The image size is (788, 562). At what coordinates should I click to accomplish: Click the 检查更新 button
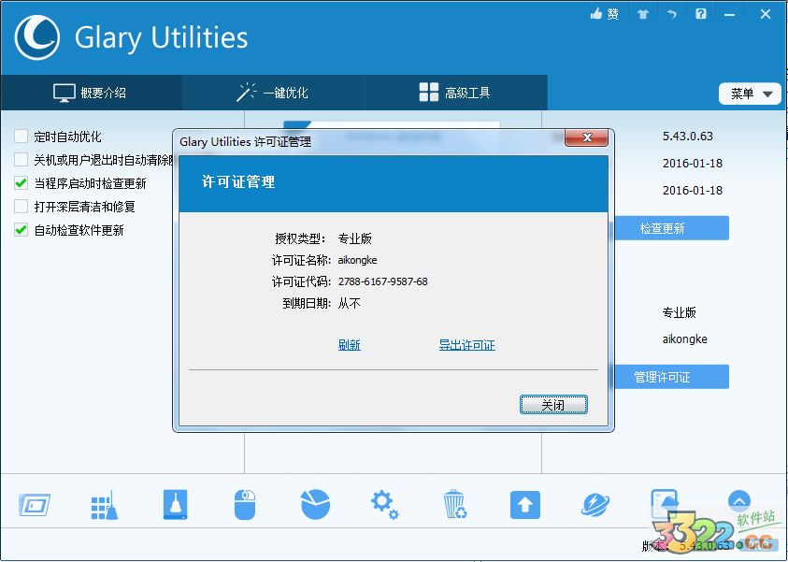point(671,228)
